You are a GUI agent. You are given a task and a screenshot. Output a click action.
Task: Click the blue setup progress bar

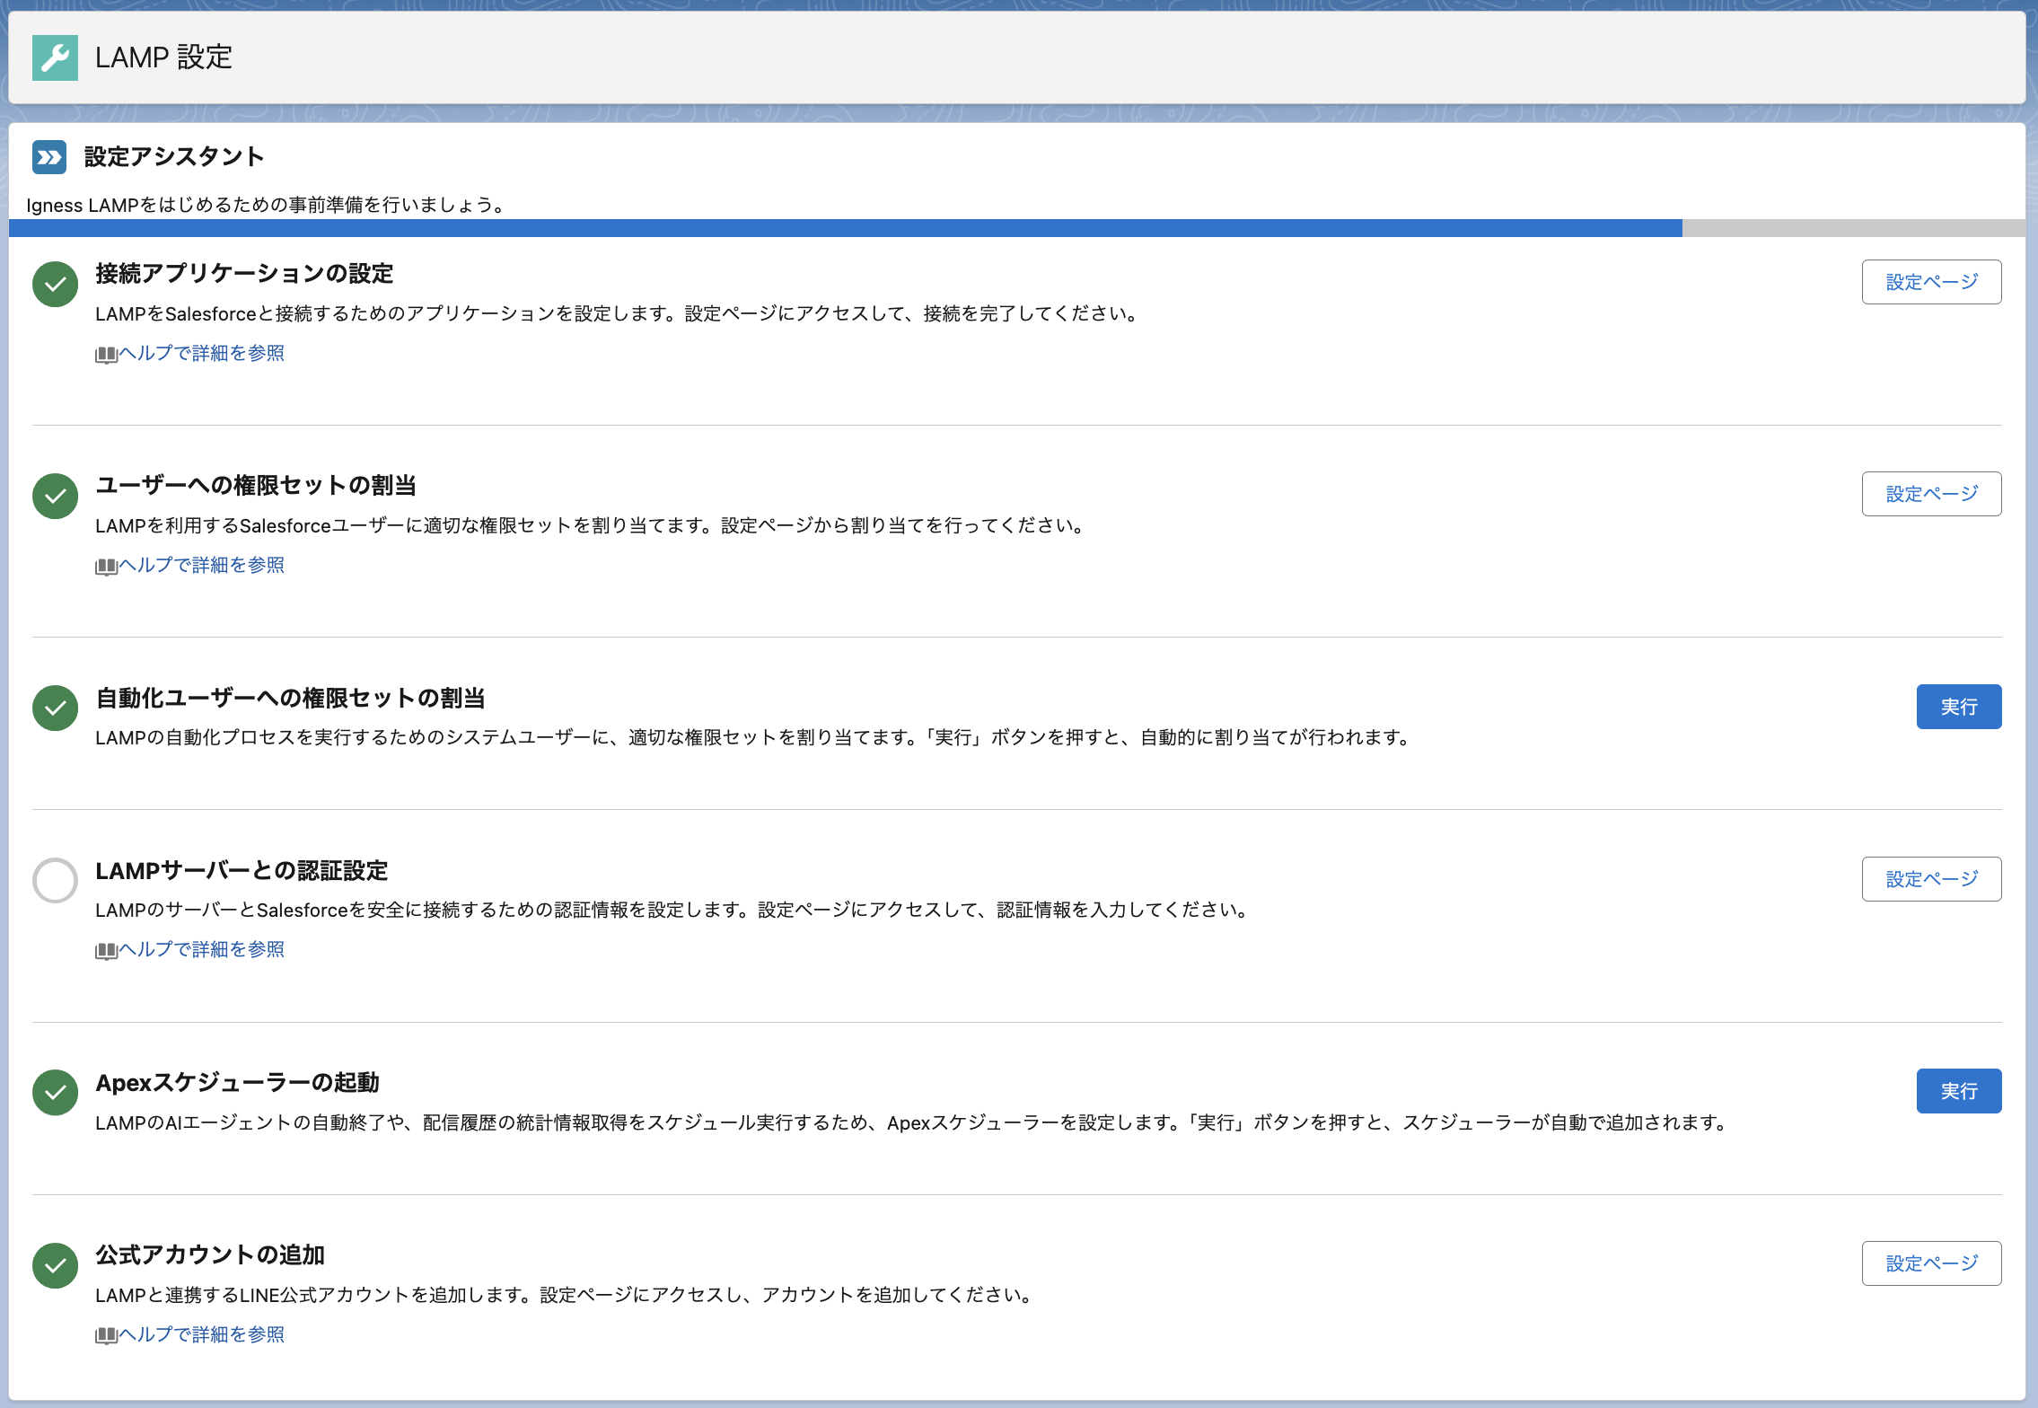[844, 228]
